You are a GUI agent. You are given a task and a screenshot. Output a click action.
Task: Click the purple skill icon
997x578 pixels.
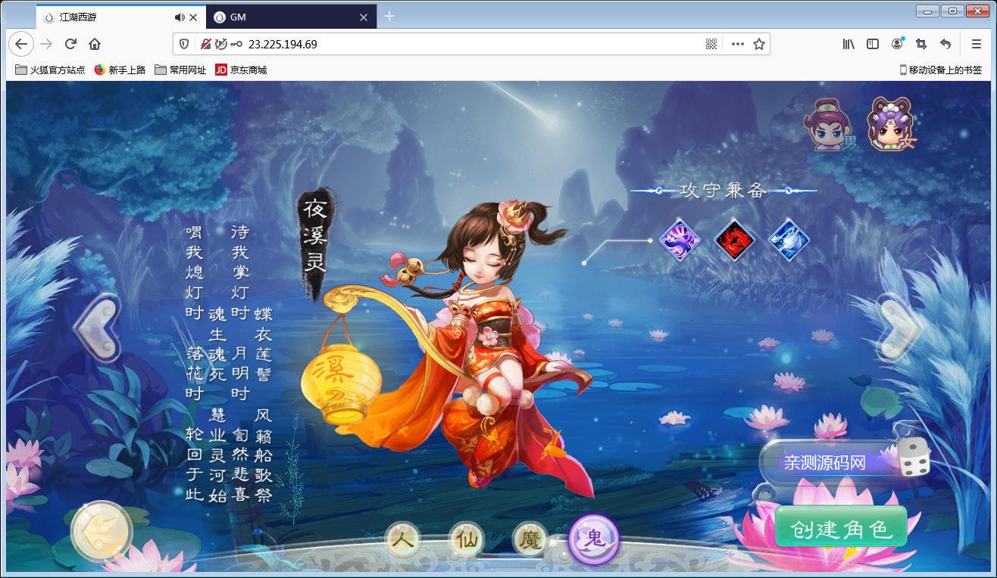680,240
